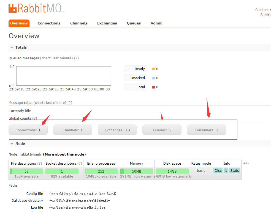Viewport: 271px width, 213px height.
Task: Click the Erlang processes column header
Action: pyautogui.click(x=101, y=163)
